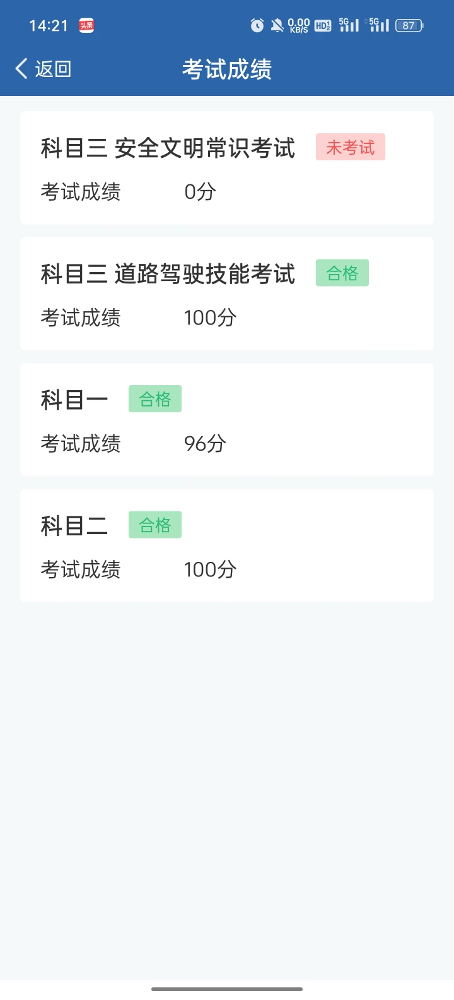Tap the HD call status icon
The width and height of the screenshot is (454, 1000).
[x=323, y=25]
